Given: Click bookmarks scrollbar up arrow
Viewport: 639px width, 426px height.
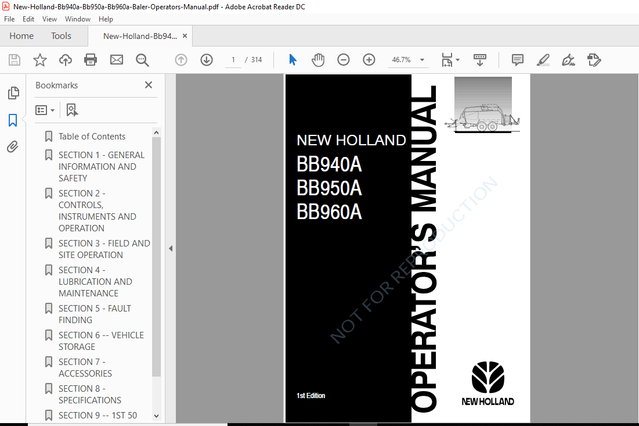Looking at the screenshot, I should (157, 133).
